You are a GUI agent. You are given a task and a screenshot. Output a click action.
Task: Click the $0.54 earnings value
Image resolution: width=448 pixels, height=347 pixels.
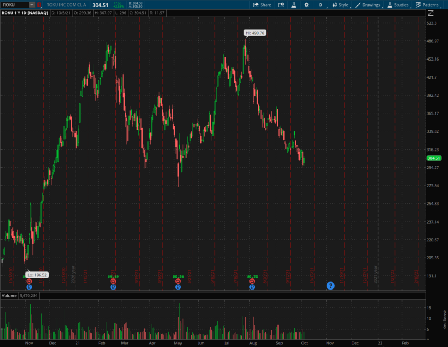(x=178, y=276)
